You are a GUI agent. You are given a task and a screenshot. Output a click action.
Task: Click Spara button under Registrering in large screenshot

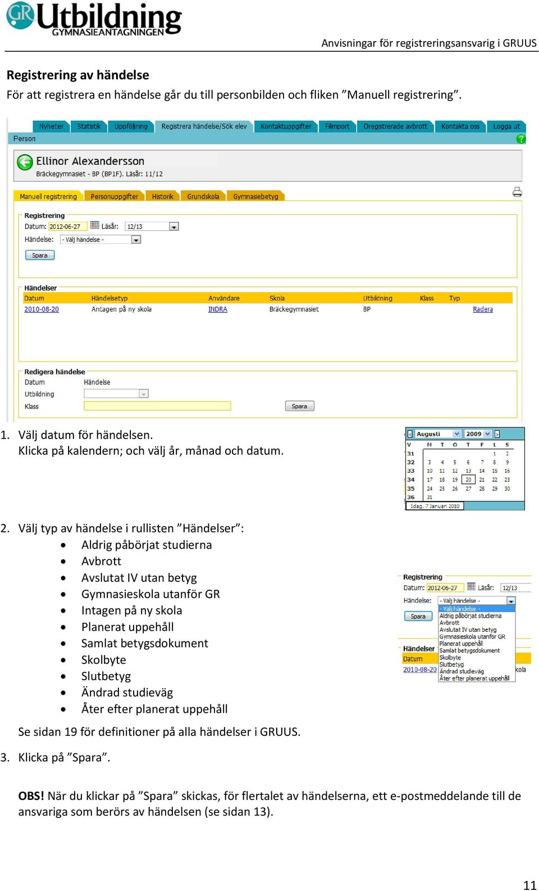coord(40,255)
